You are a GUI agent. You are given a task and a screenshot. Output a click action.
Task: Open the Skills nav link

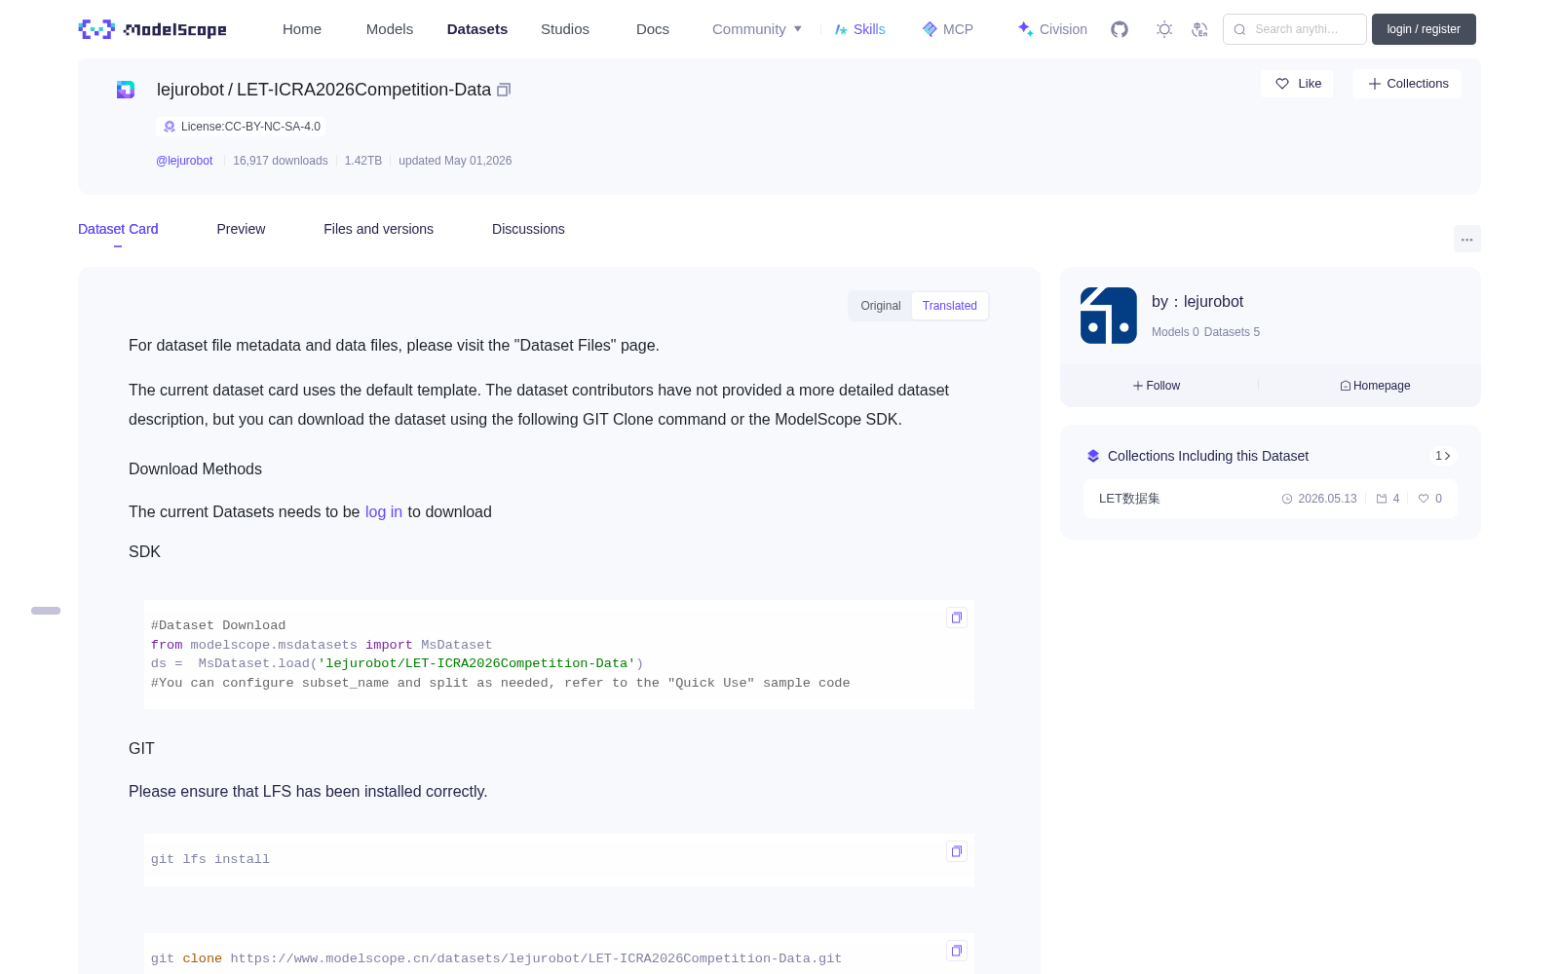(x=859, y=29)
